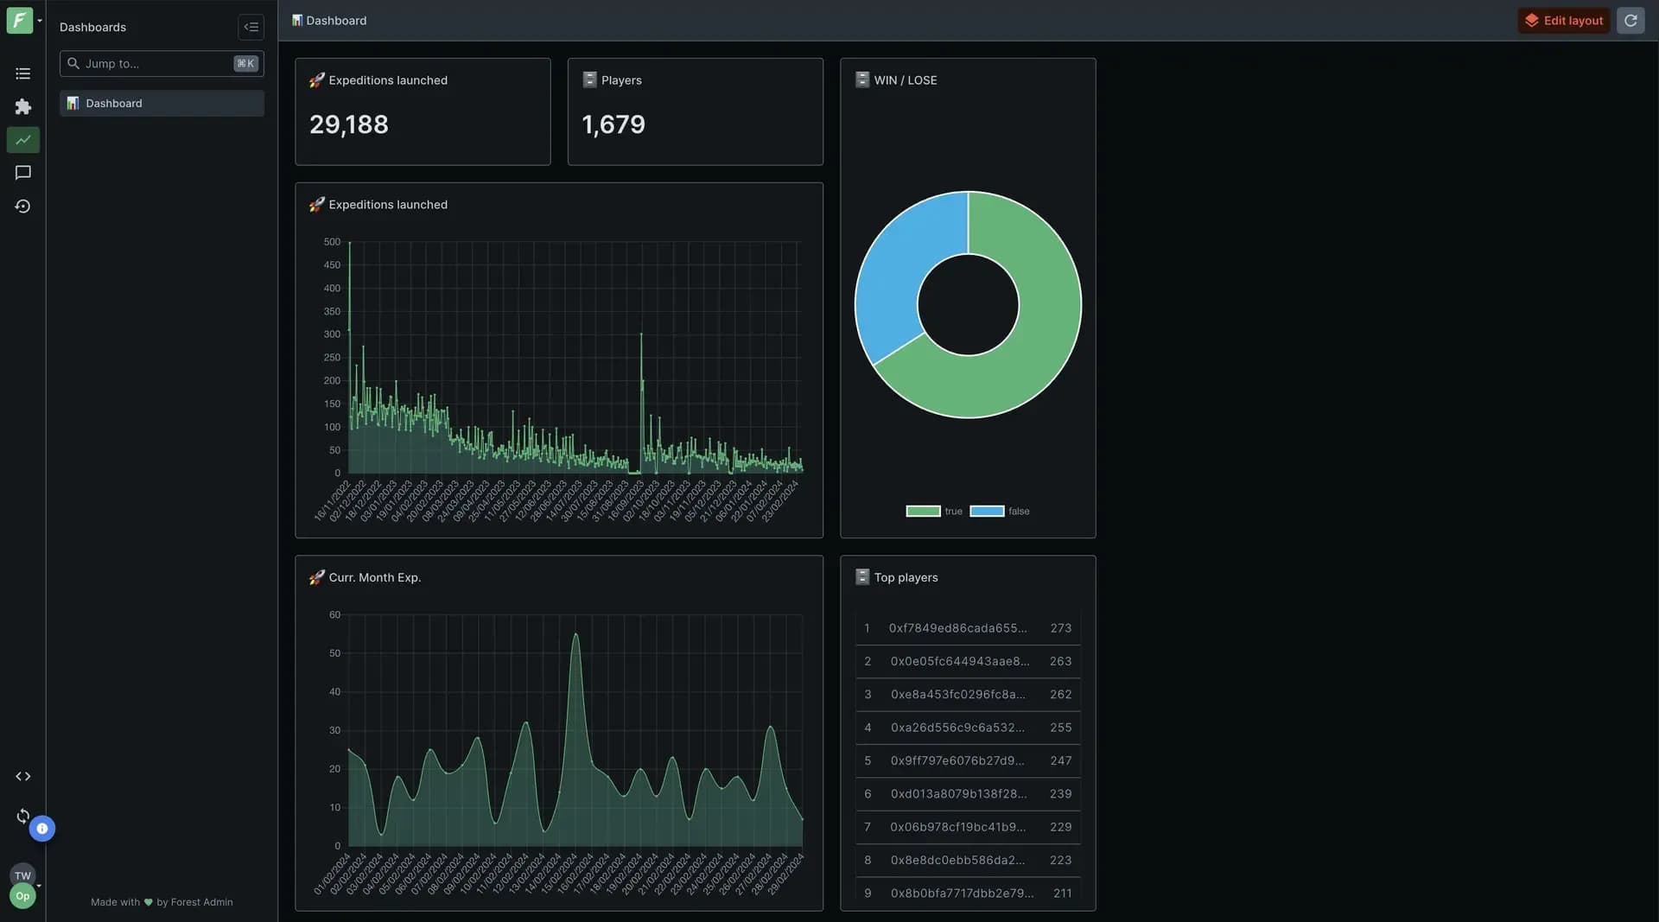Select top player row 0x0e05fc644943aae8
The height and width of the screenshot is (922, 1659).
point(968,661)
